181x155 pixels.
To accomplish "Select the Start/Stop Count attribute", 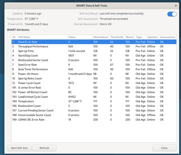I will [94, 55].
